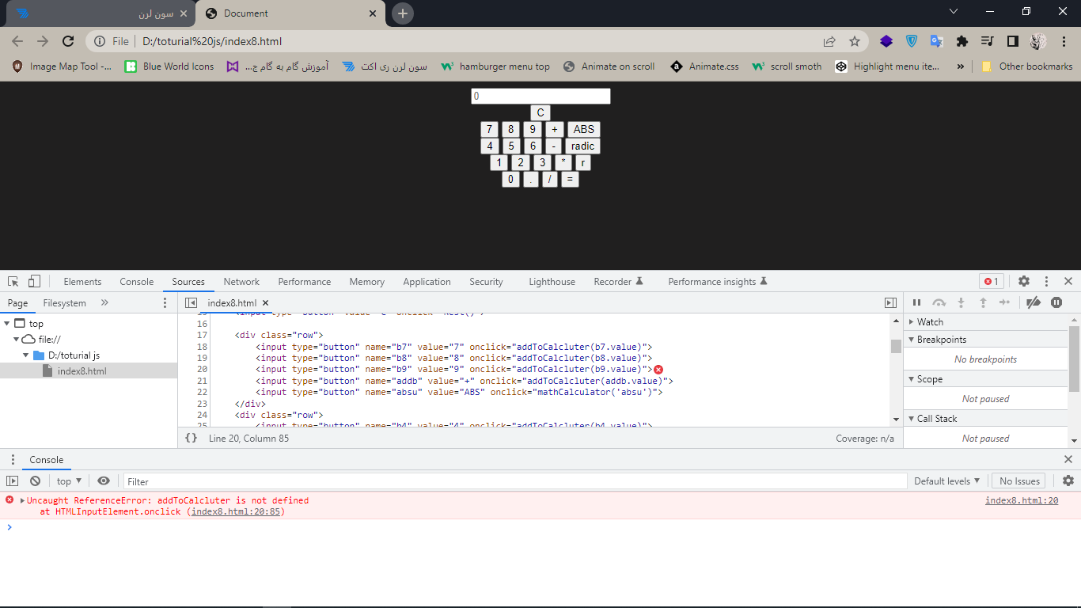Open a new browser tab
The height and width of the screenshot is (608, 1081).
(403, 13)
